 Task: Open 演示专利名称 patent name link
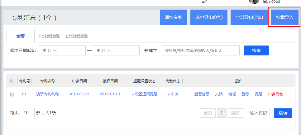[x=47, y=94]
